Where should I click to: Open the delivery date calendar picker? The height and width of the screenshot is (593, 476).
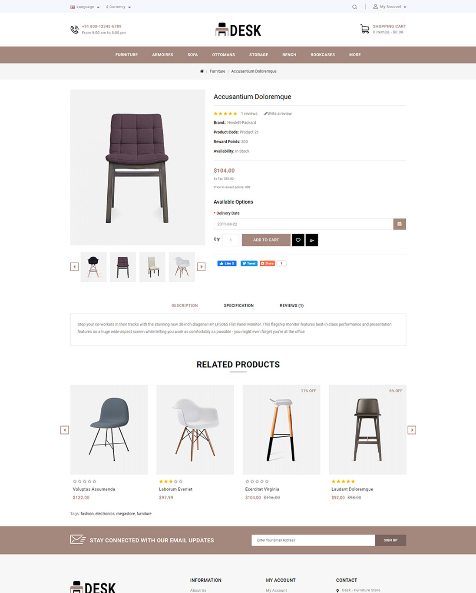400,224
